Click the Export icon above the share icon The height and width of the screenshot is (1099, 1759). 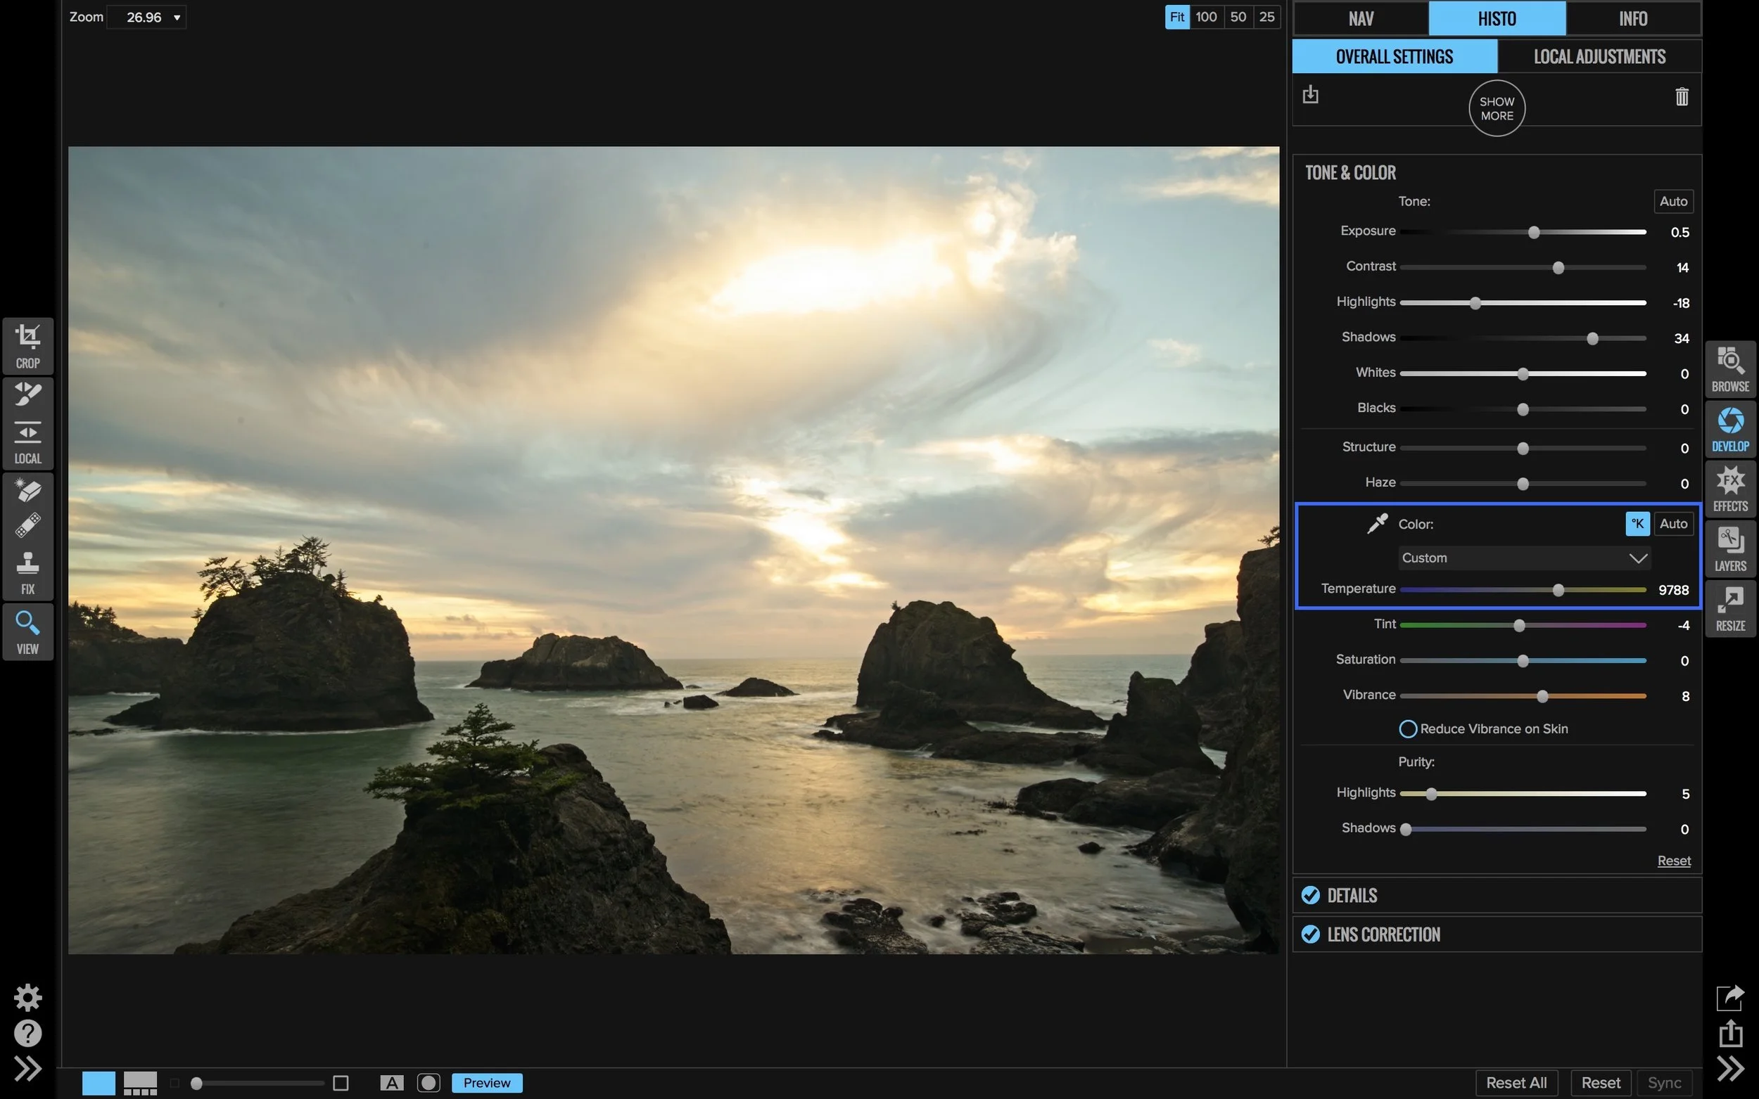[1730, 997]
